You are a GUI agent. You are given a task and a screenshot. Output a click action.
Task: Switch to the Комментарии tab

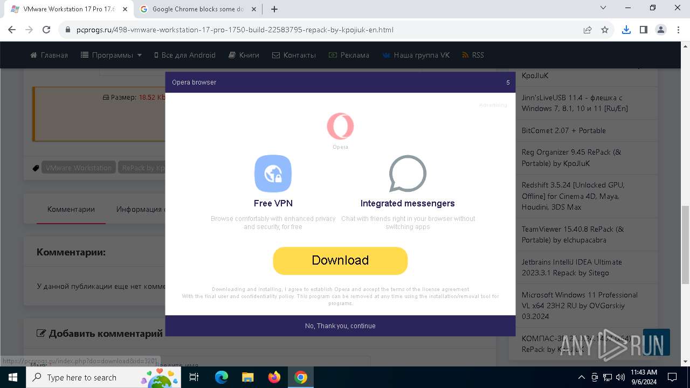click(x=71, y=209)
